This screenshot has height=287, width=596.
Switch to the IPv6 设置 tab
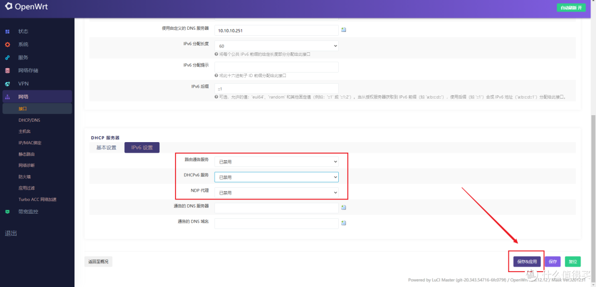pyautogui.click(x=142, y=148)
